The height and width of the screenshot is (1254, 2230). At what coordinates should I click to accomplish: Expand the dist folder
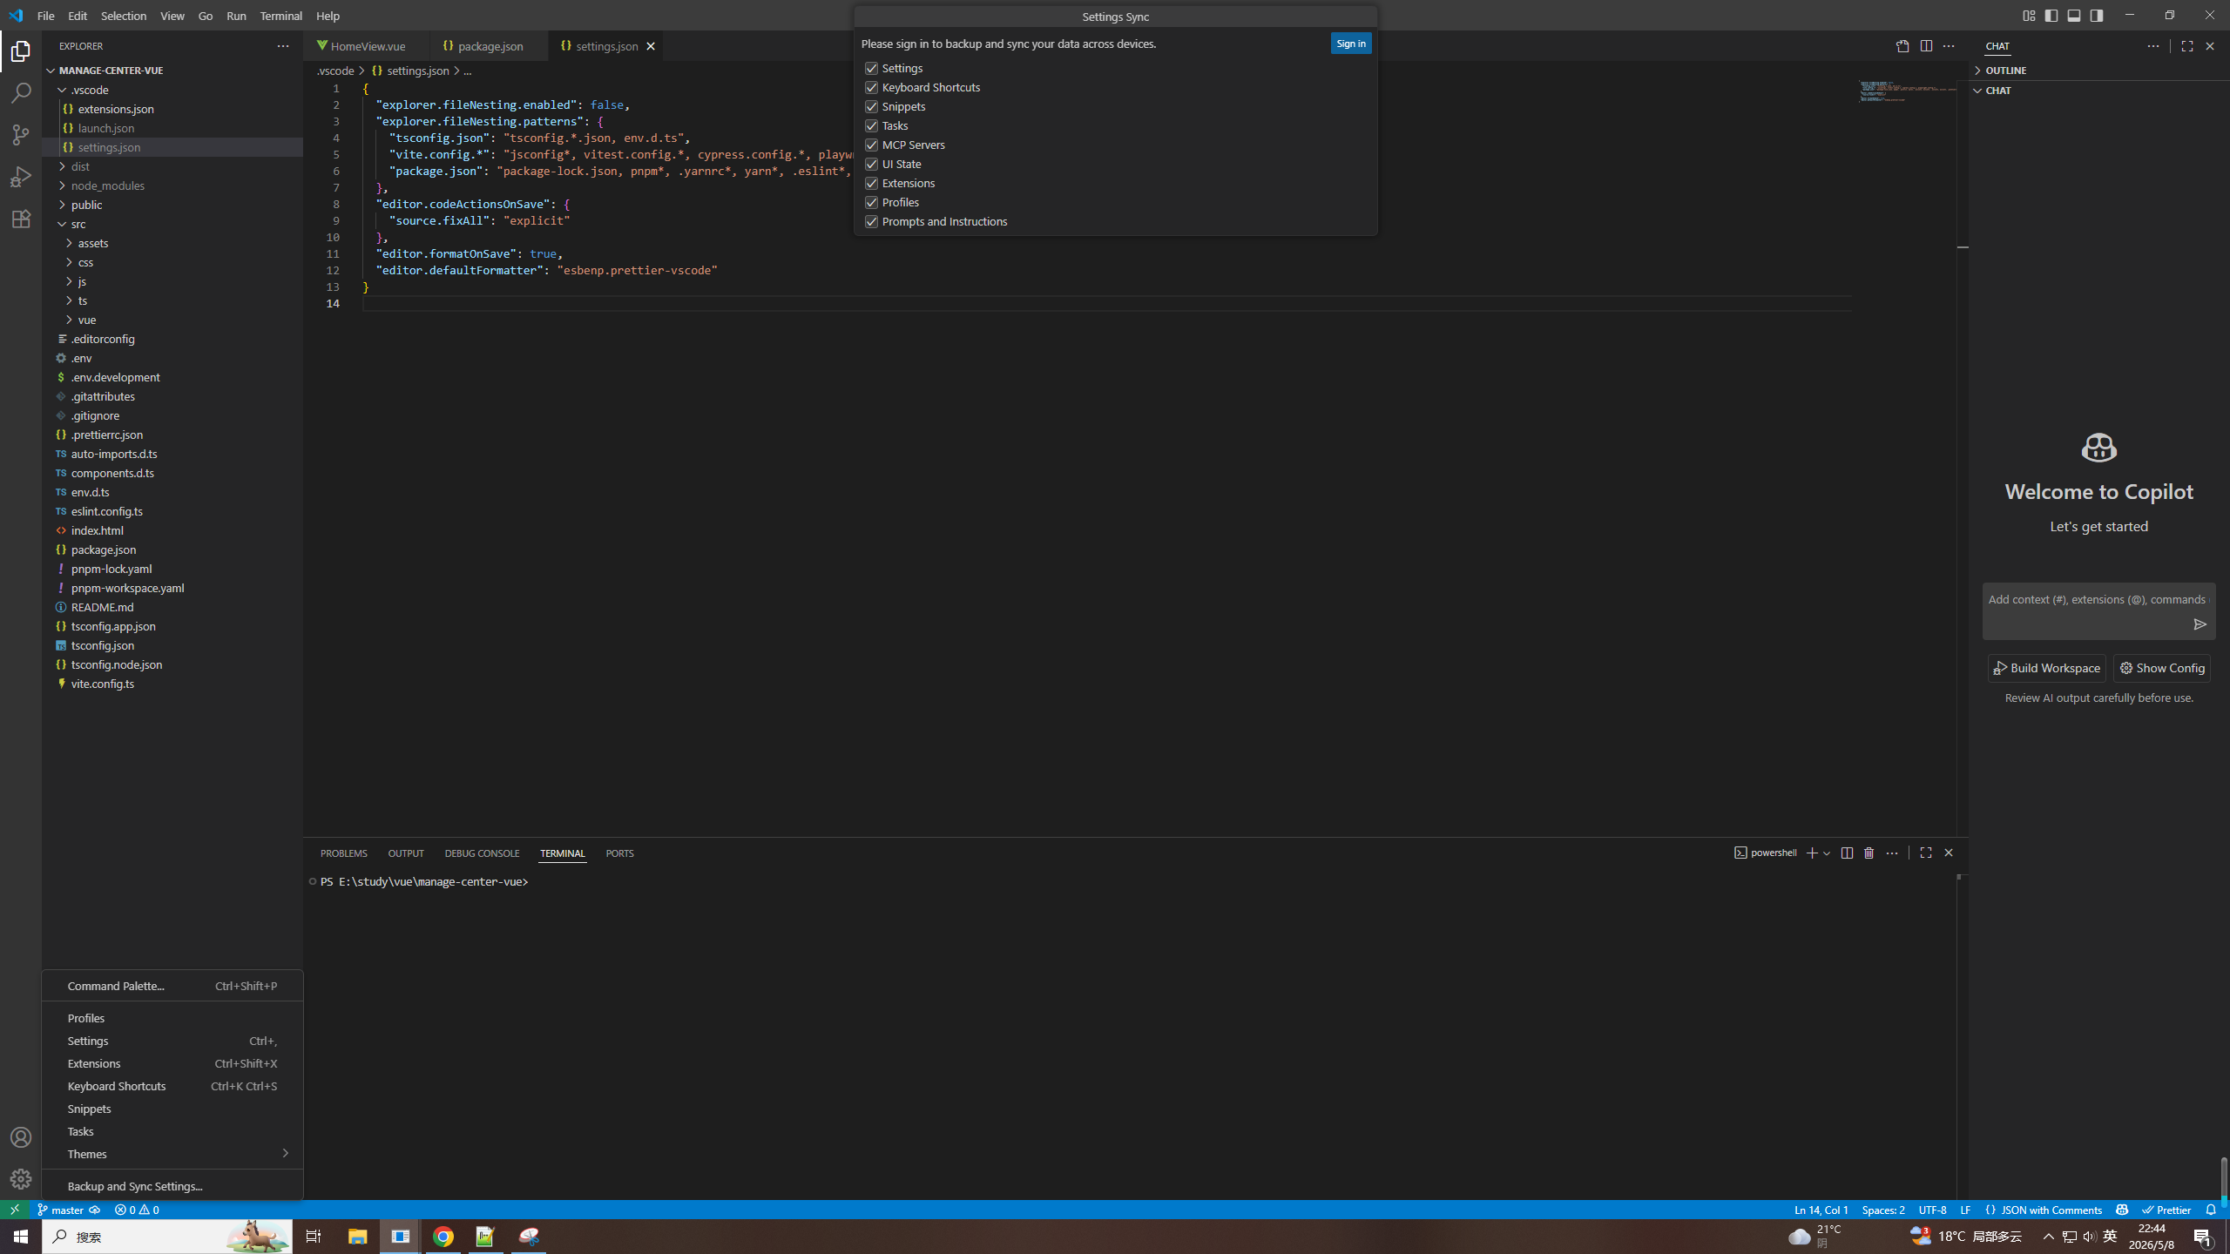coord(172,166)
